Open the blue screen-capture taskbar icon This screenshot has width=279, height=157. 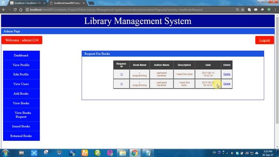tap(34, 153)
